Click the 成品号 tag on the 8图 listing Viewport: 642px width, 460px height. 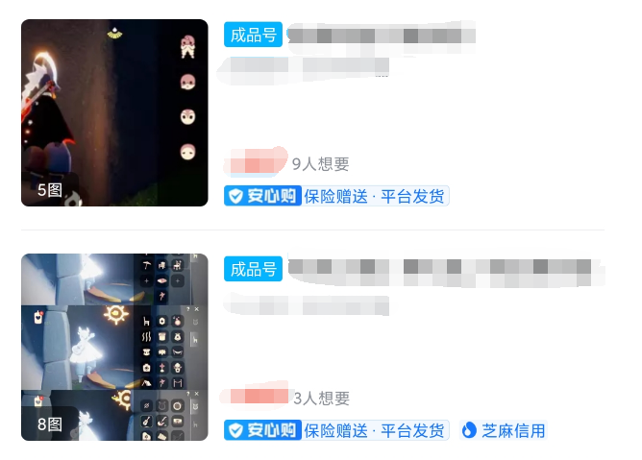[253, 269]
